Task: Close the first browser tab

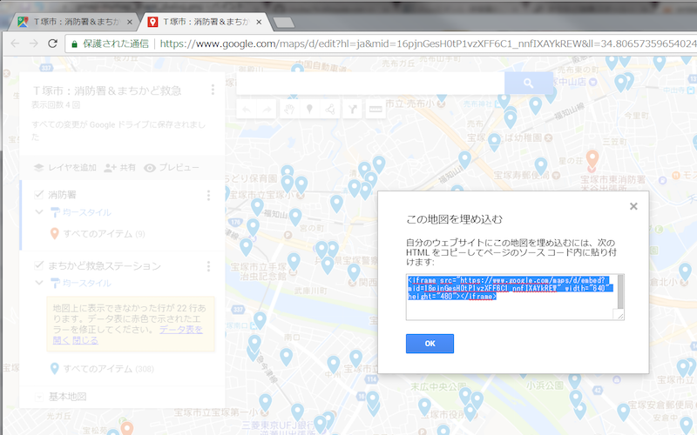Action: [x=129, y=22]
